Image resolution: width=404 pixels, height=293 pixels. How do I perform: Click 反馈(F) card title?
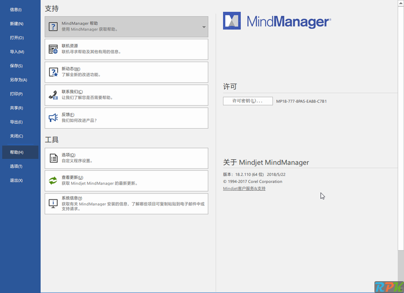pyautogui.click(x=68, y=114)
